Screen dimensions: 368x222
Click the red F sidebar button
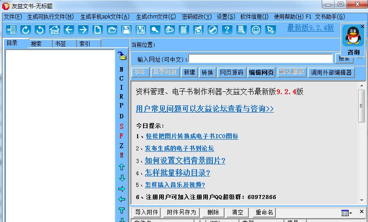pyautogui.click(x=121, y=136)
